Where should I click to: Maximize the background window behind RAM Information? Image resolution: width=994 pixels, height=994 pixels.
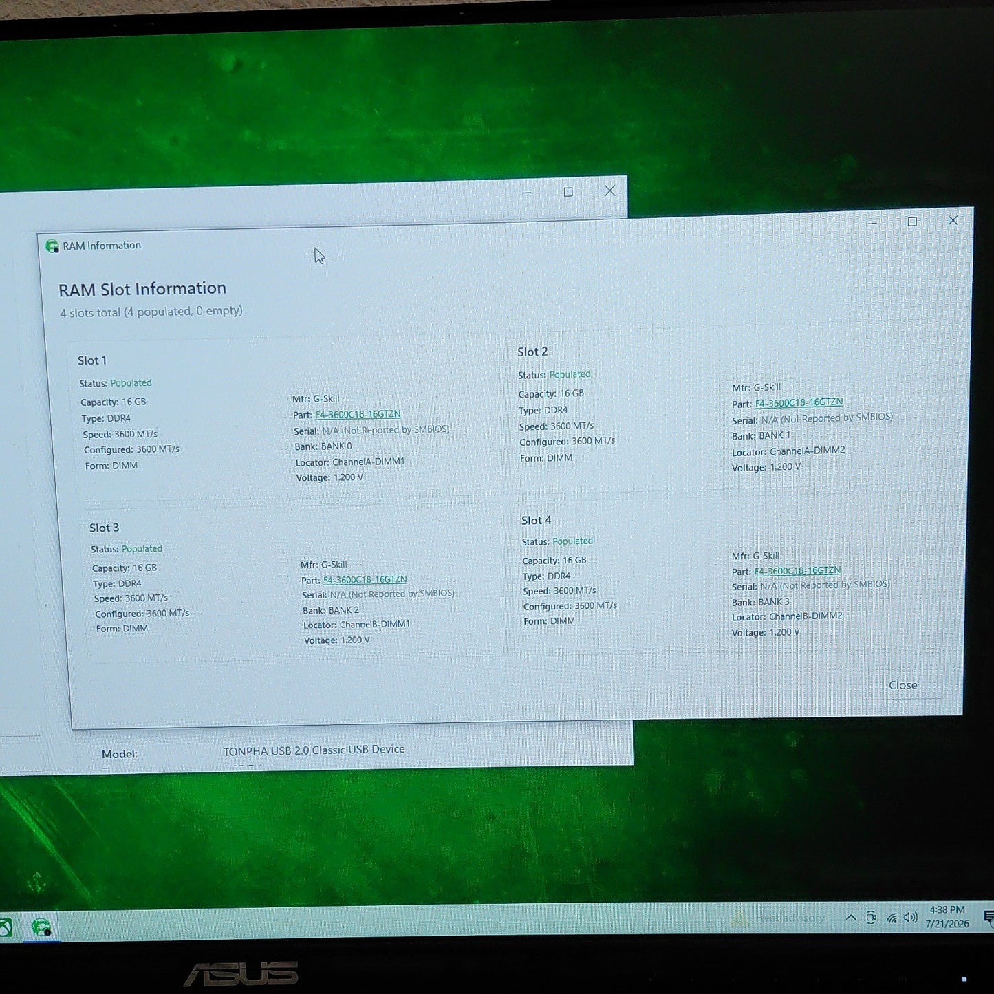(568, 192)
